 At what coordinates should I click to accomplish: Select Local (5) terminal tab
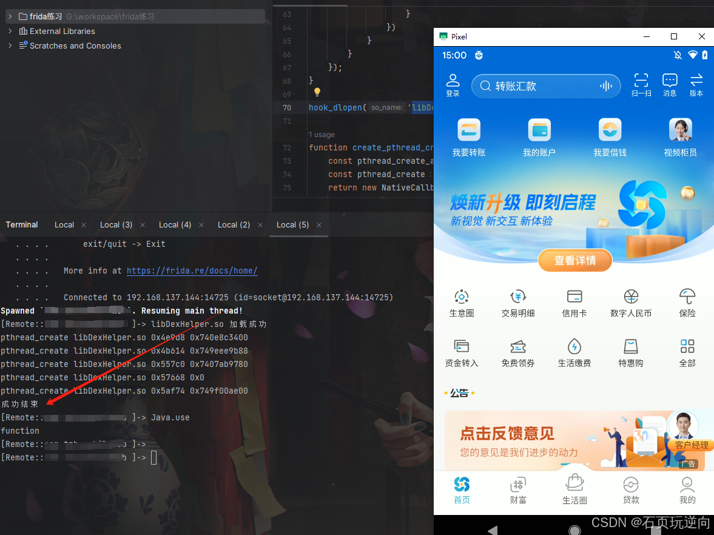point(292,224)
